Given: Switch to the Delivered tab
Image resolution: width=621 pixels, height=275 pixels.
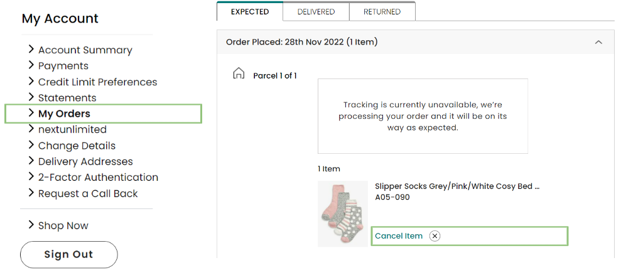Looking at the screenshot, I should click(316, 11).
